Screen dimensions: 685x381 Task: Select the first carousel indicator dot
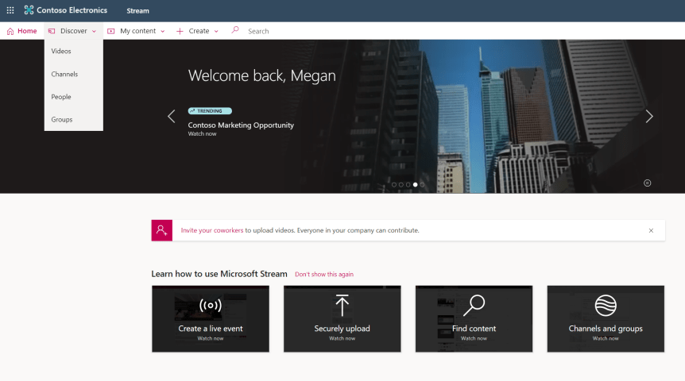point(394,184)
